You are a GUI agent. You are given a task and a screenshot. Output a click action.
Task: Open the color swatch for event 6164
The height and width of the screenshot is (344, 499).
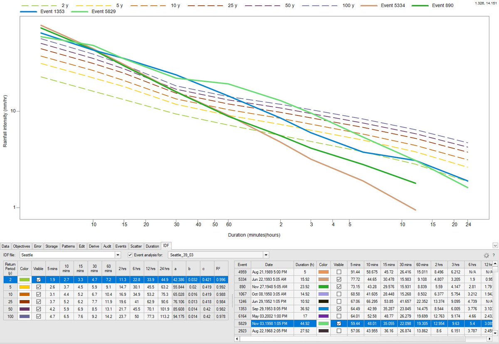pyautogui.click(x=323, y=317)
